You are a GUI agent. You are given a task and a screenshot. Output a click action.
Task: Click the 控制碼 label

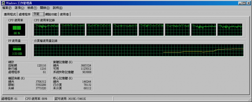click(13, 65)
